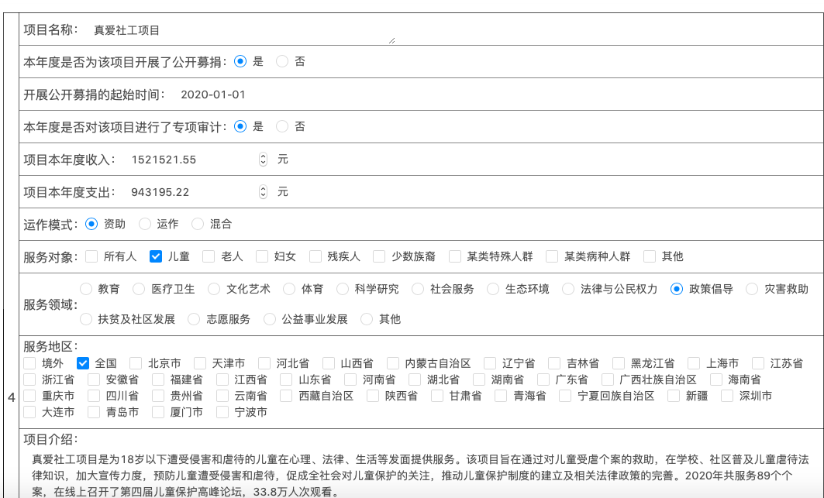Select 公益事业发展 service field
The height and width of the screenshot is (498, 824).
pos(270,319)
